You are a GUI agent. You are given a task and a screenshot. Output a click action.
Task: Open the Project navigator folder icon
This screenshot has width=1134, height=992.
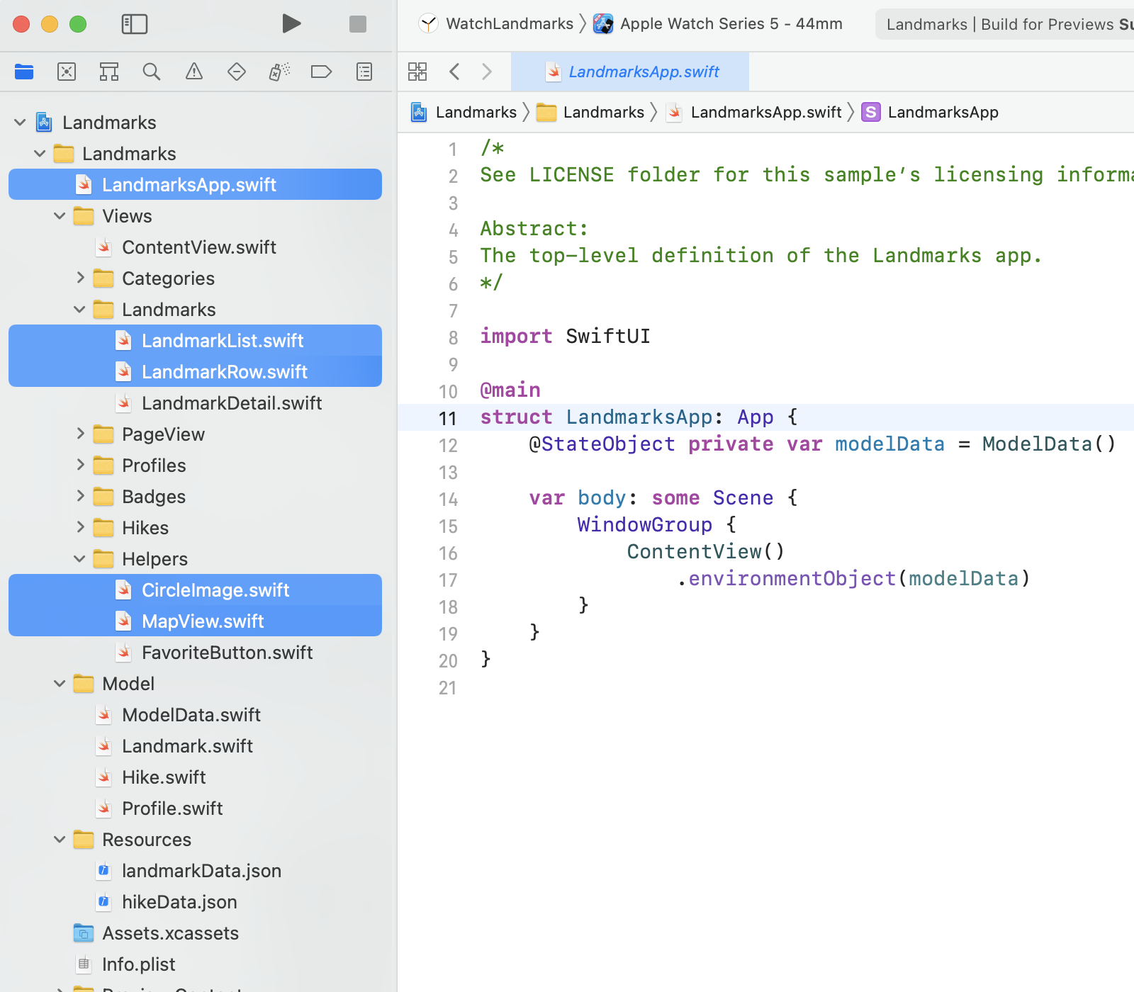click(x=24, y=72)
